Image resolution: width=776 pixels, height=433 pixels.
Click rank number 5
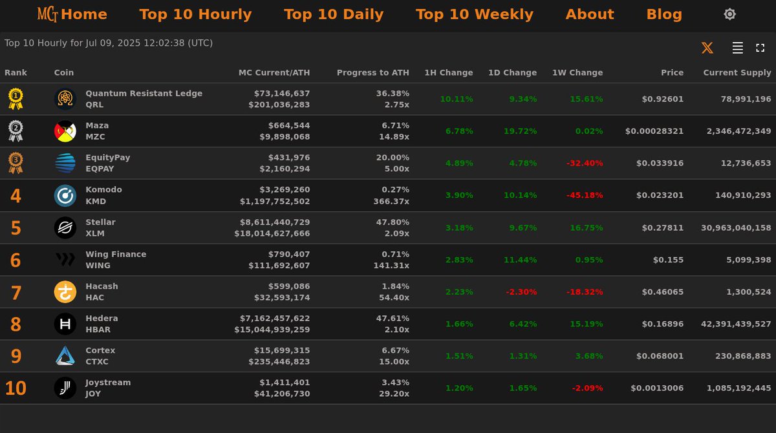point(16,228)
